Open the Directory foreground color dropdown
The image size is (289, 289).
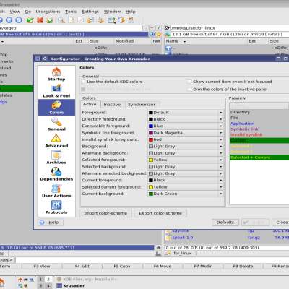185,119
